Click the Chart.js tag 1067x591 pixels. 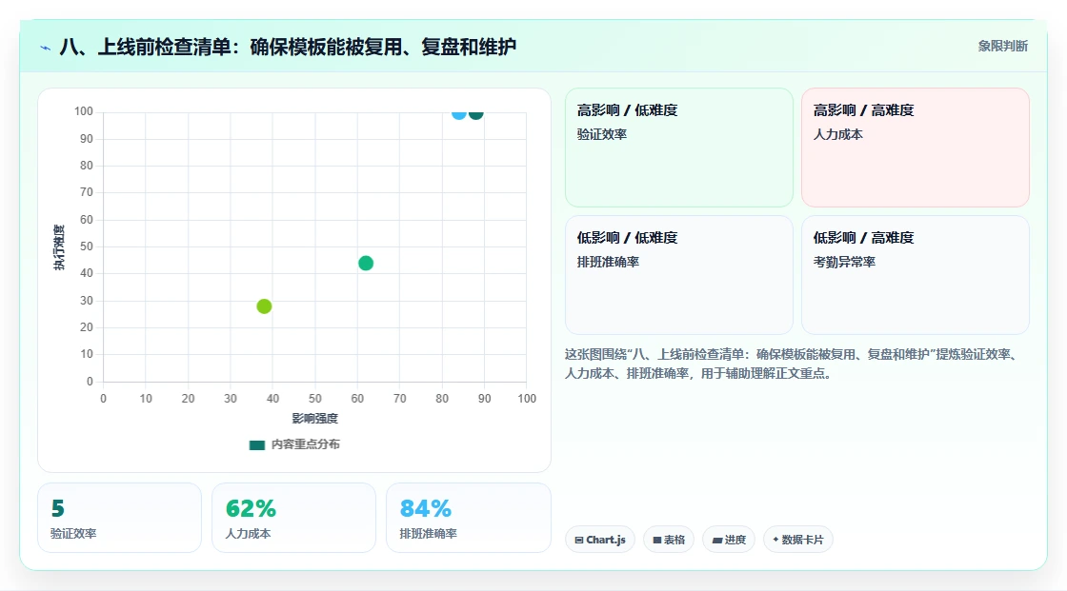[x=600, y=540]
